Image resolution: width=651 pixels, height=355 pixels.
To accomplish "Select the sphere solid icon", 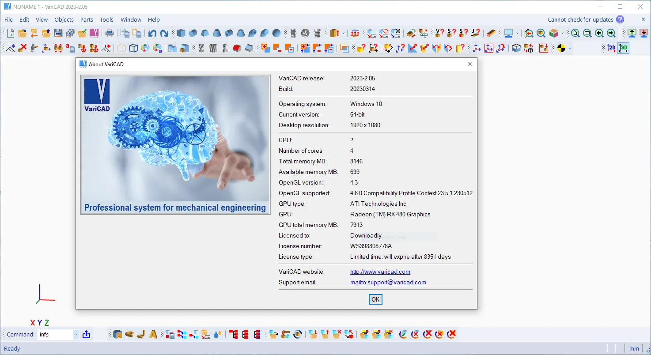I will coord(276,33).
